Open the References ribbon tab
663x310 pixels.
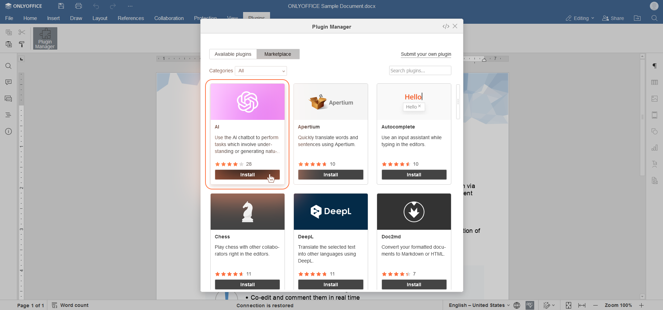pyautogui.click(x=131, y=18)
